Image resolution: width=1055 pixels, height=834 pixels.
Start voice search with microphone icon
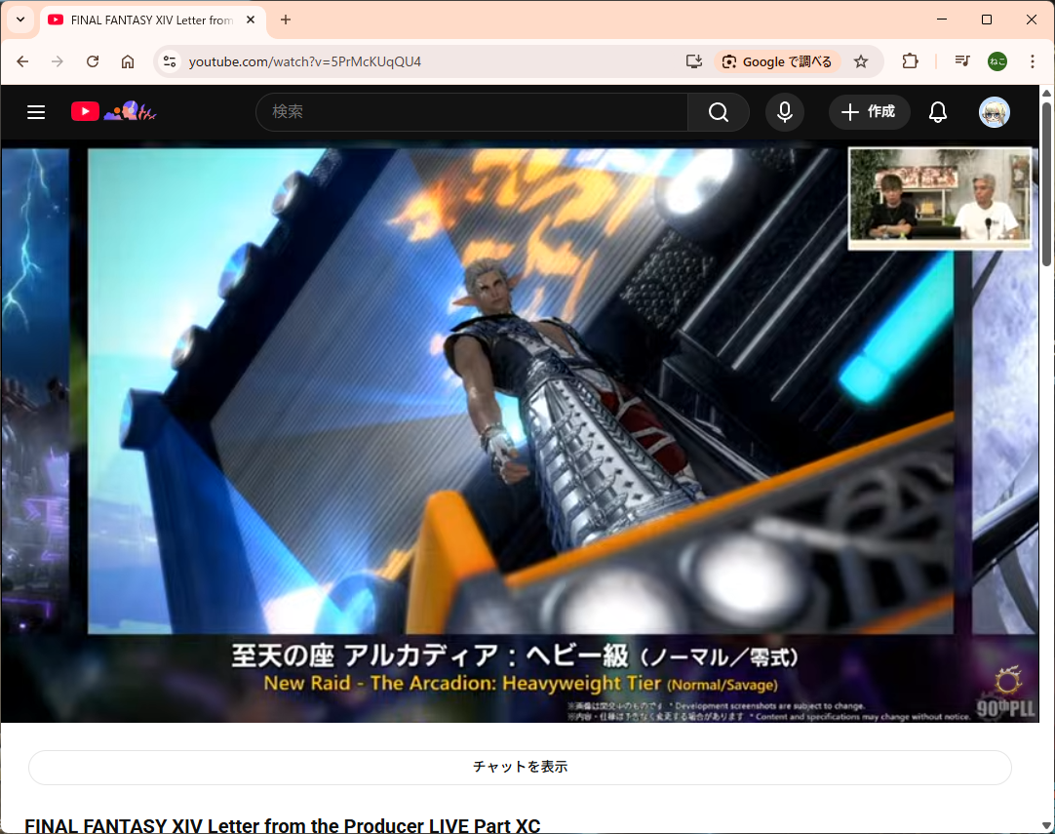coord(784,112)
